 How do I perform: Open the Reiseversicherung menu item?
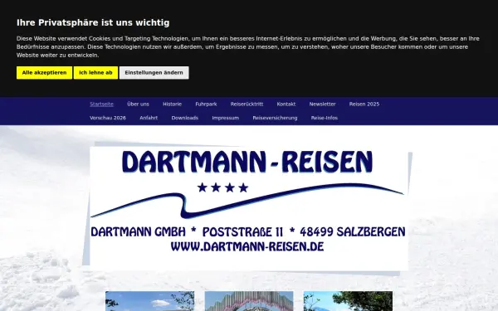[275, 118]
